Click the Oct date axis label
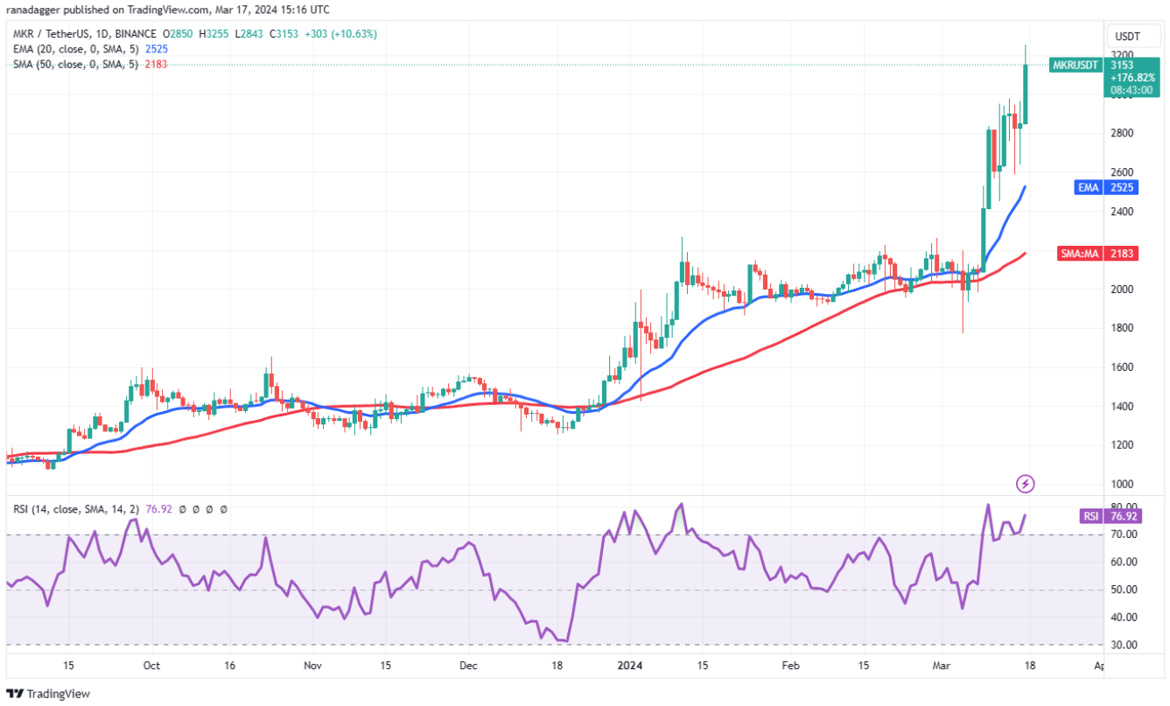Image resolution: width=1170 pixels, height=706 pixels. click(151, 666)
